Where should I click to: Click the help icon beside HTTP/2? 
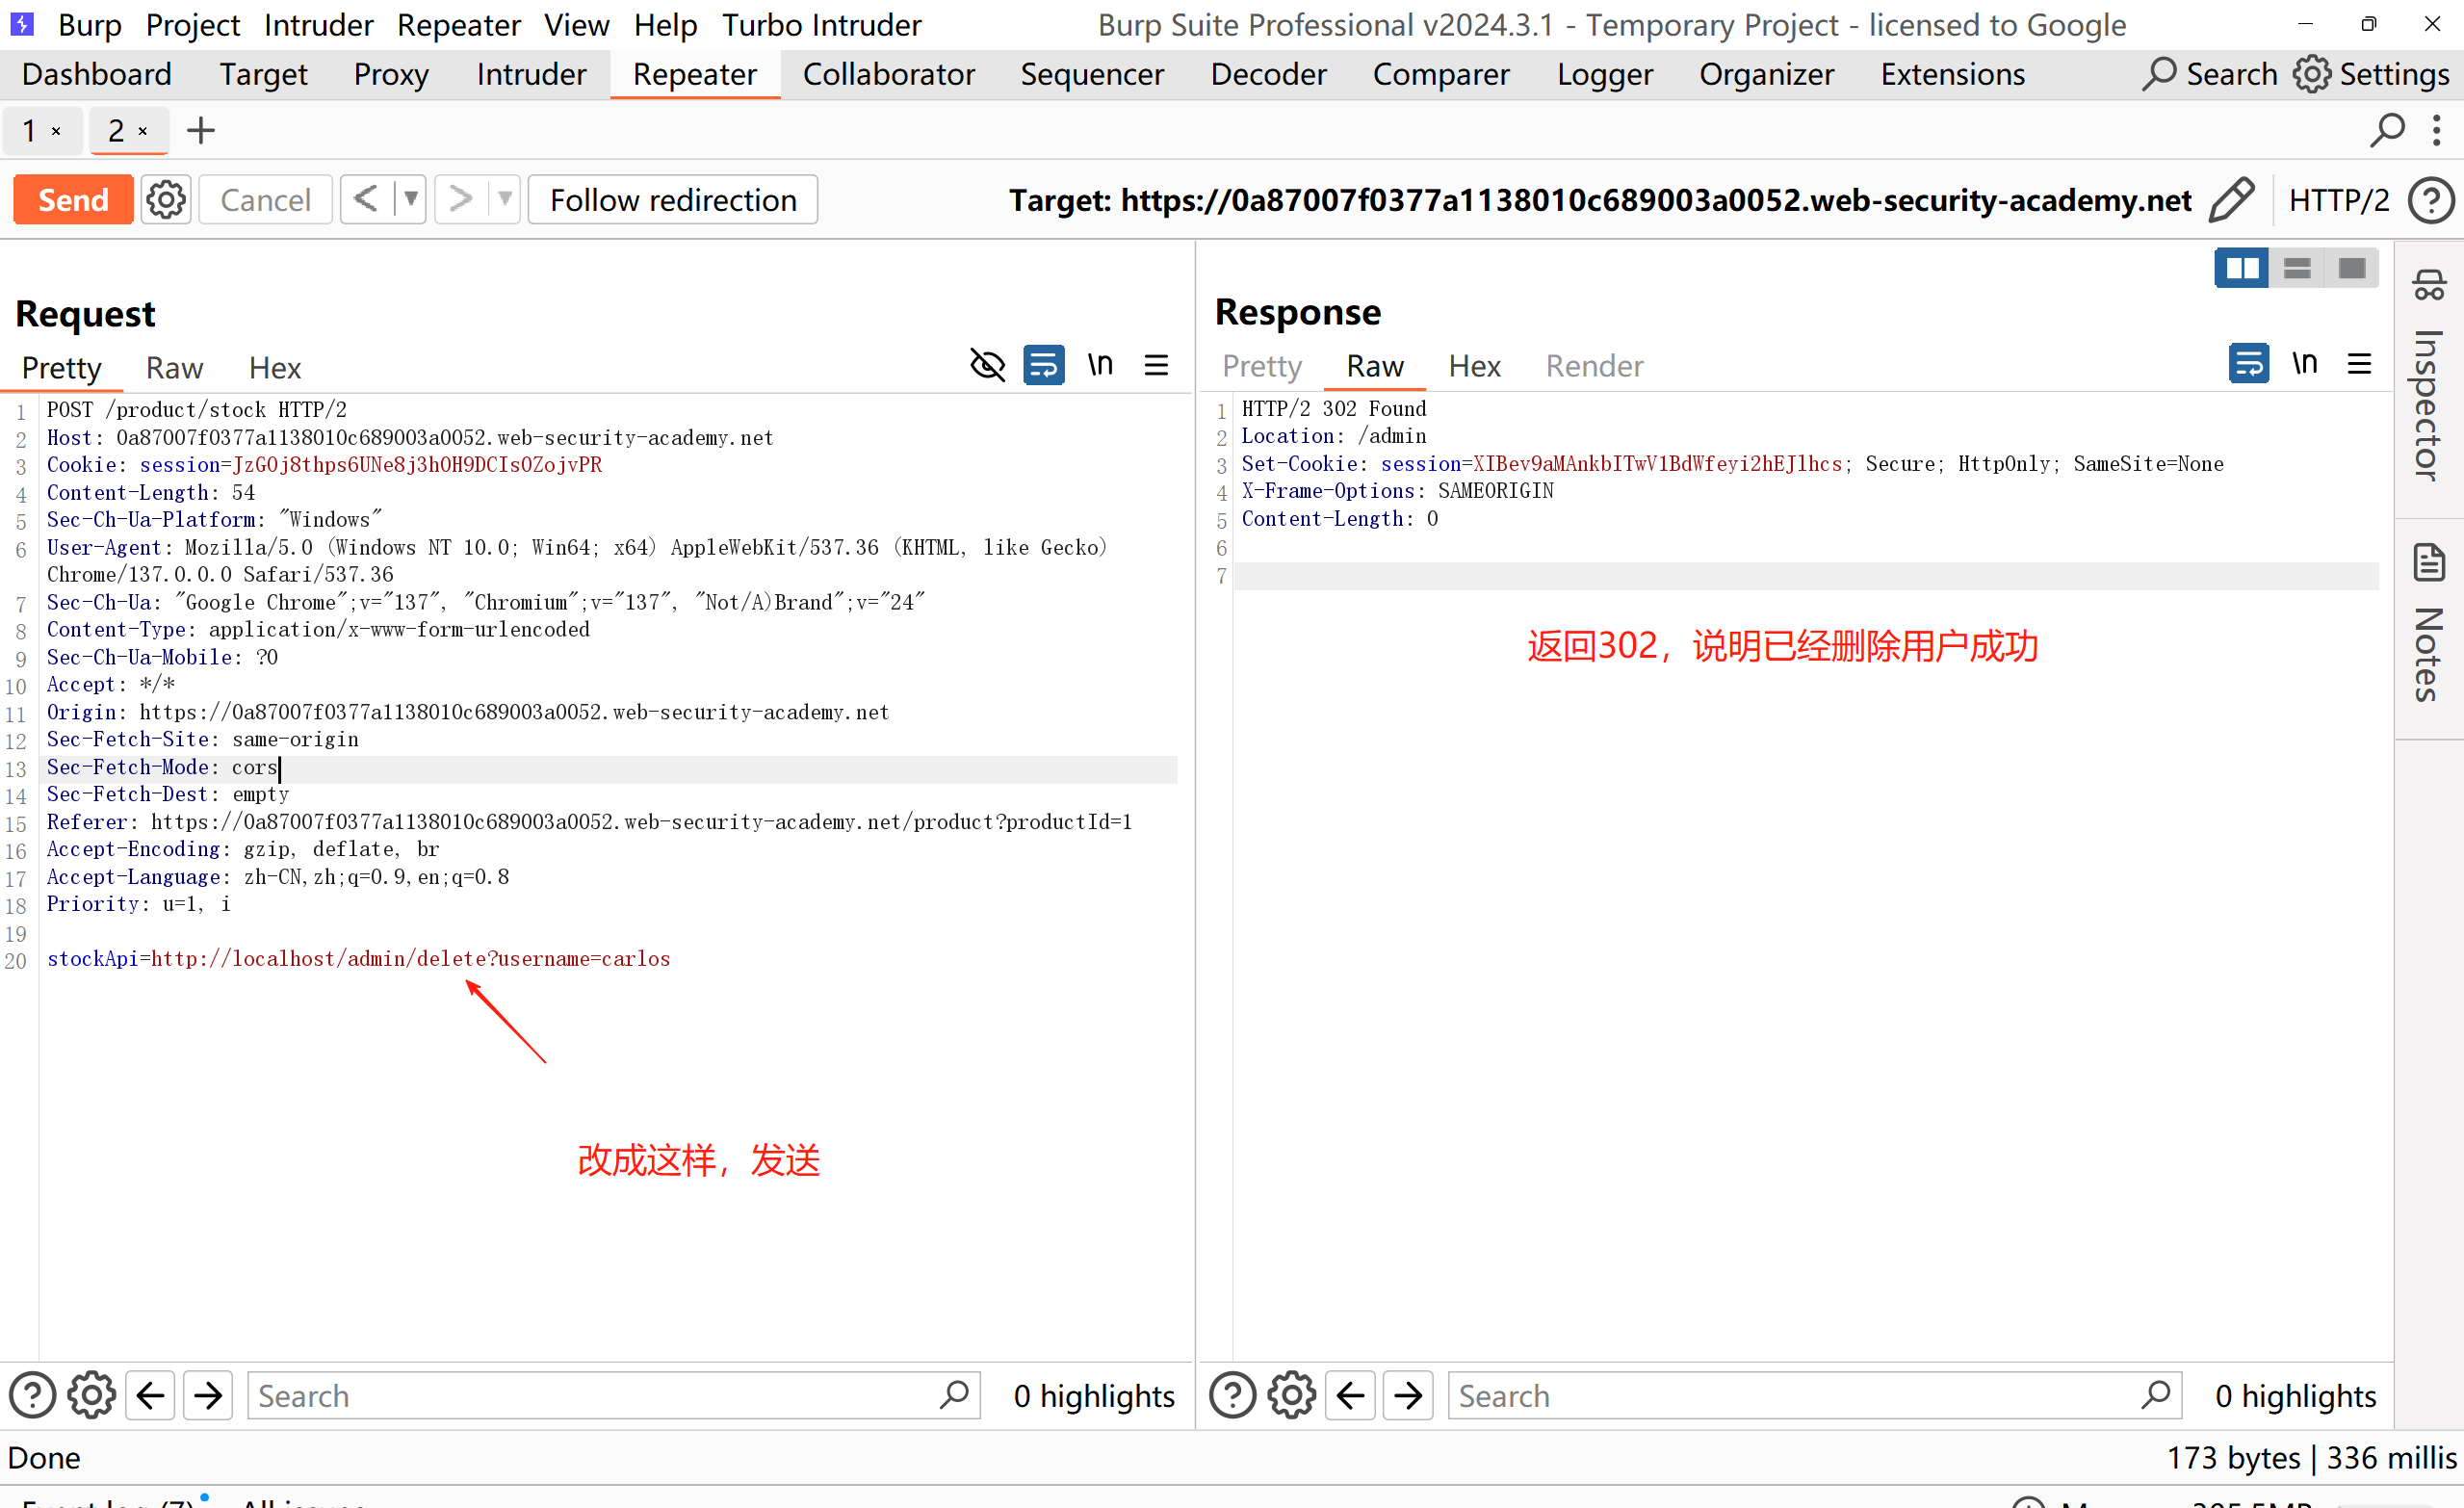[x=2430, y=200]
